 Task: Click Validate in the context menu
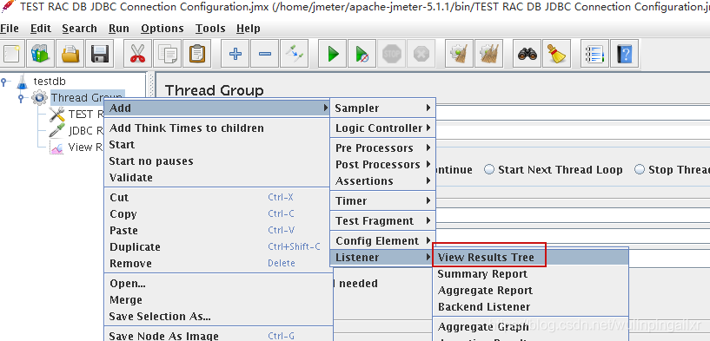tap(217, 177)
